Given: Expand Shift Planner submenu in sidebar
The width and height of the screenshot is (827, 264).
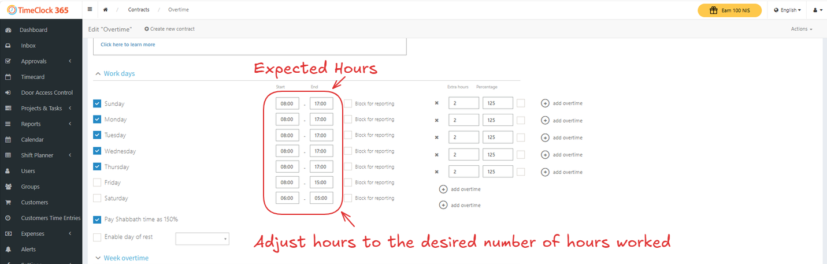Looking at the screenshot, I should coord(37,155).
